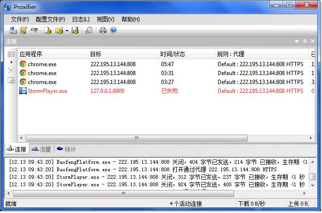This screenshot has height=213, width=322.
Task: Open Proxification Rules toolbar icon
Action: 24,30
